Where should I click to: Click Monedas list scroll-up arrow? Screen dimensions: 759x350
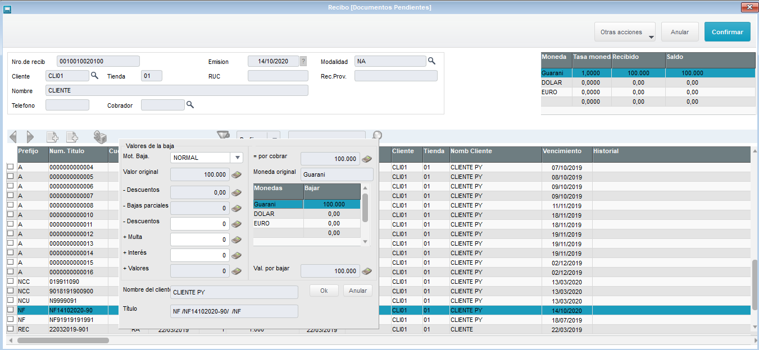[x=365, y=188]
